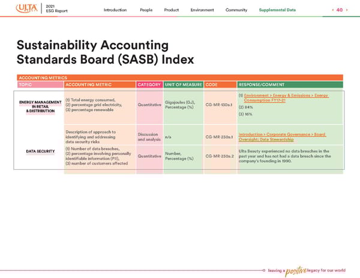Jump to the Environment section
The width and height of the screenshot is (360, 278).
pos(202,10)
